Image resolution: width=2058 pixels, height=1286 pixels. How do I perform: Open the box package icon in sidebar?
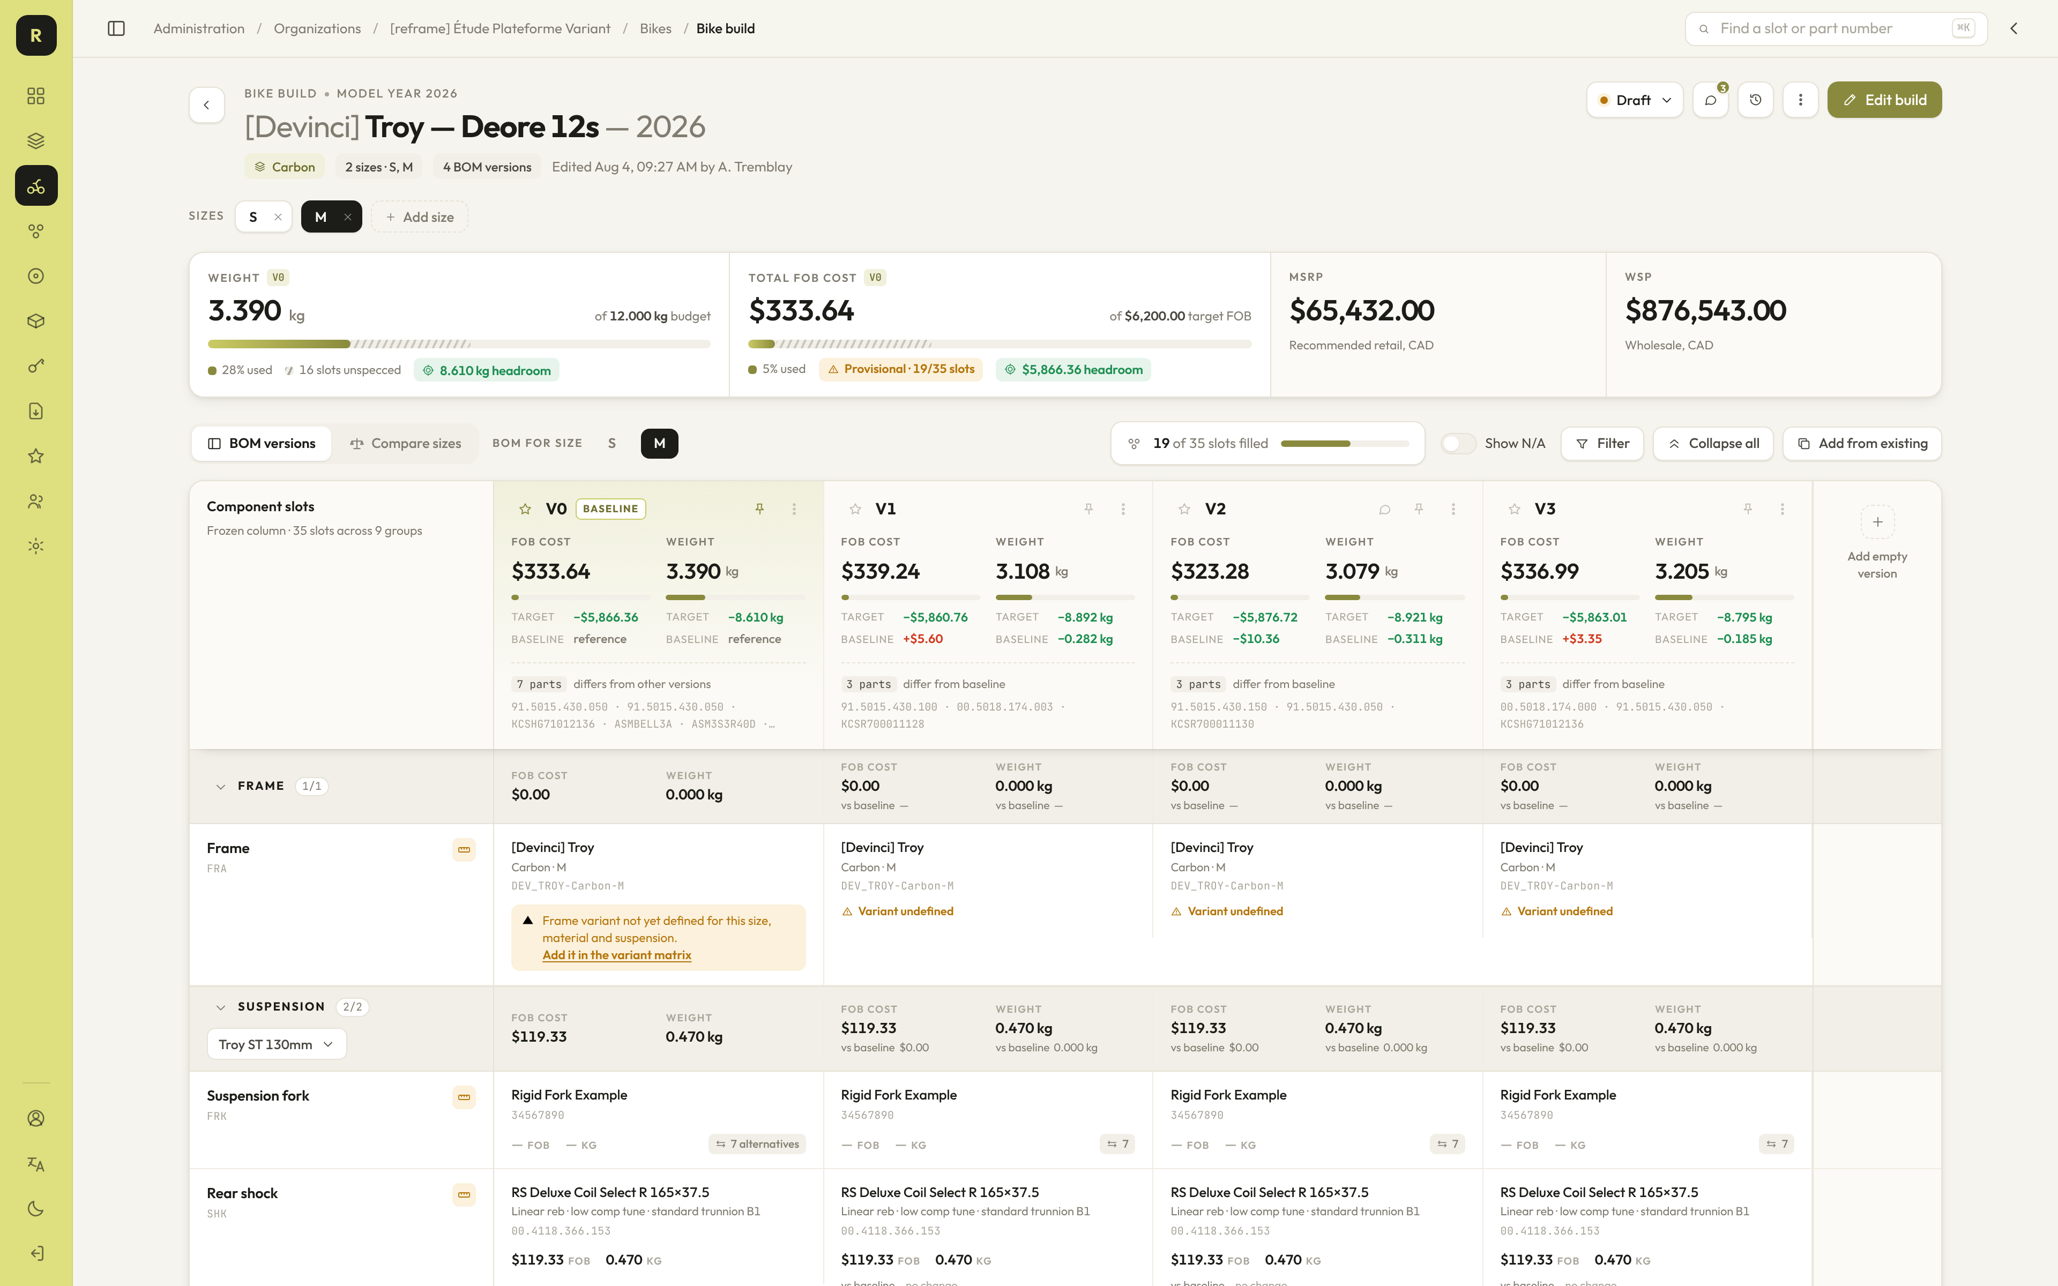pyautogui.click(x=36, y=320)
